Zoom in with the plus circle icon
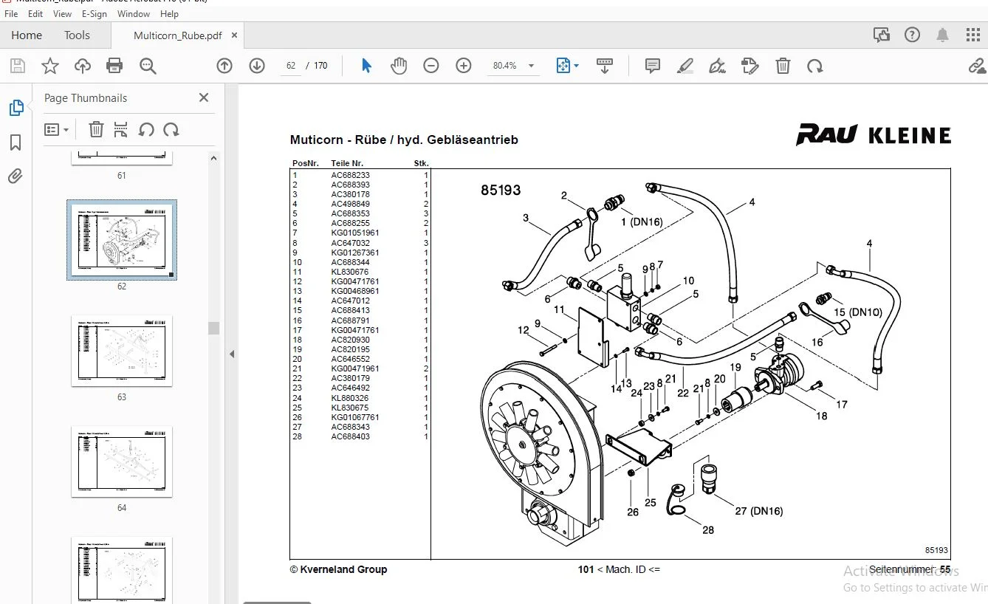This screenshot has width=988, height=604. point(464,66)
